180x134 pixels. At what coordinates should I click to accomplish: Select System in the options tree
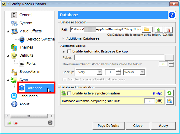point(26,23)
